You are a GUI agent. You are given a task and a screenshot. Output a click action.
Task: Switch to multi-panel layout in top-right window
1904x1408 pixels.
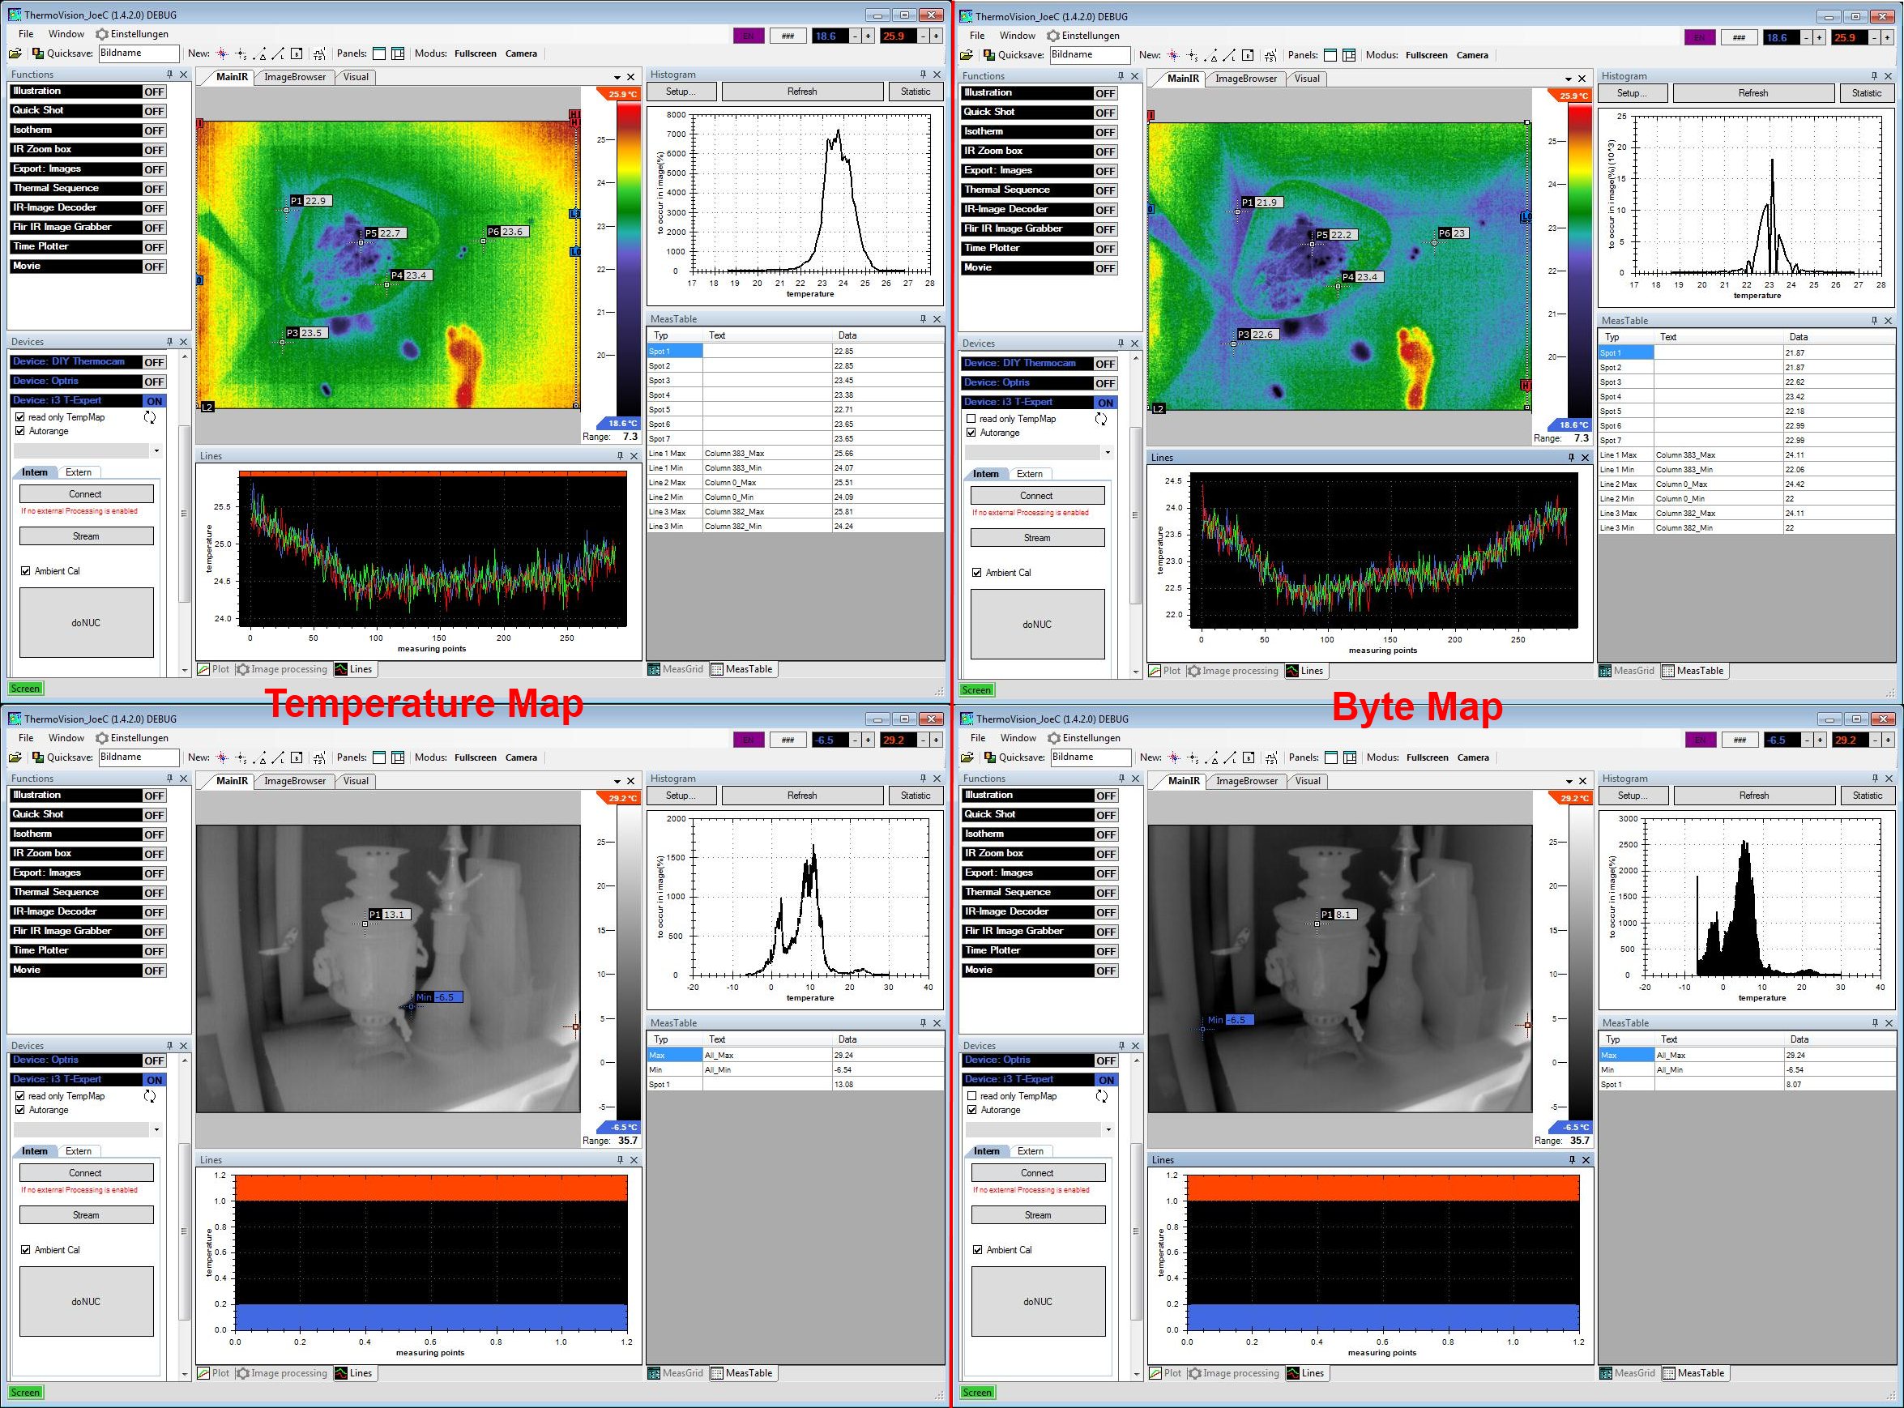[x=1349, y=55]
